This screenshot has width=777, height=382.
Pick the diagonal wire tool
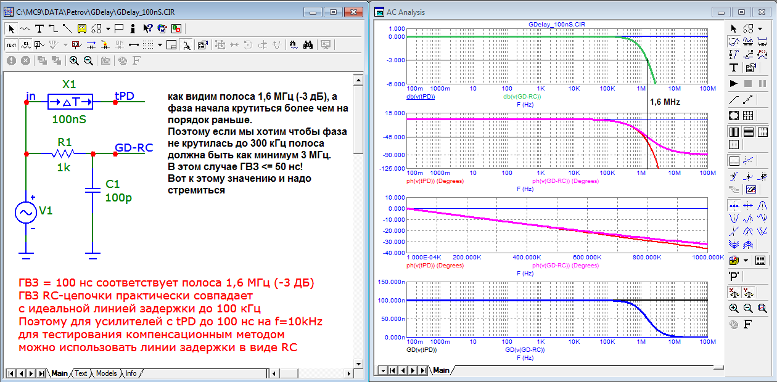[67, 29]
